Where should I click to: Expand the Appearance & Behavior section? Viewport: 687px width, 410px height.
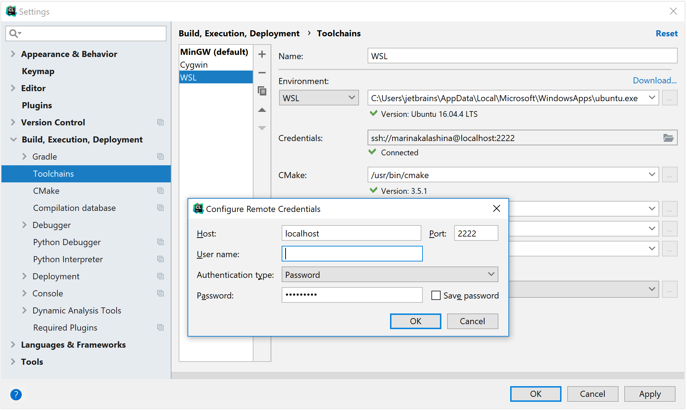pyautogui.click(x=13, y=54)
